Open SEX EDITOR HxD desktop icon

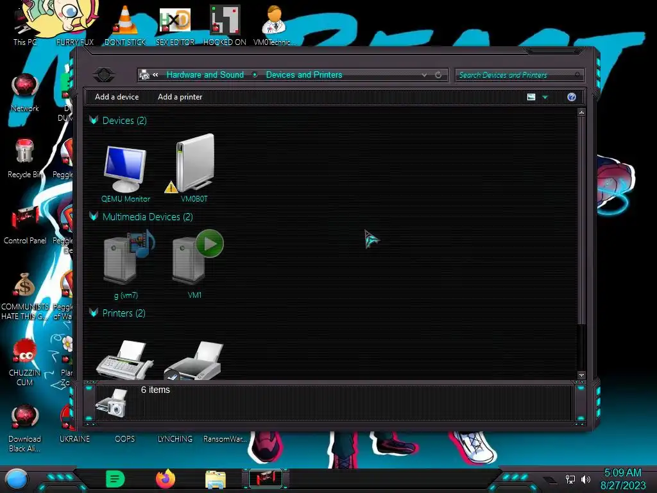click(175, 25)
